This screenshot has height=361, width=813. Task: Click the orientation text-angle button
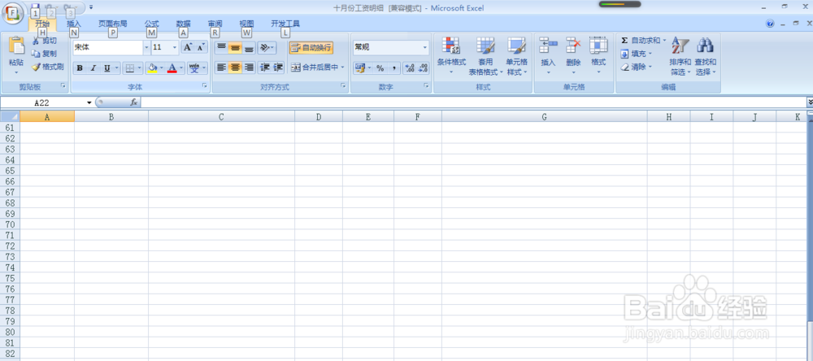tap(267, 48)
